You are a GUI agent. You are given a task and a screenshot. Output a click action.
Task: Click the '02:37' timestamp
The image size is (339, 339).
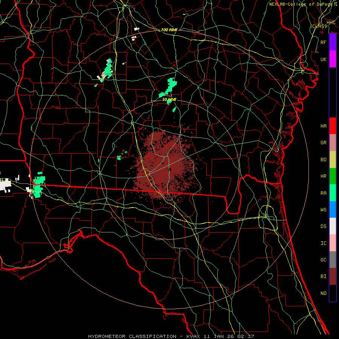click(245, 336)
